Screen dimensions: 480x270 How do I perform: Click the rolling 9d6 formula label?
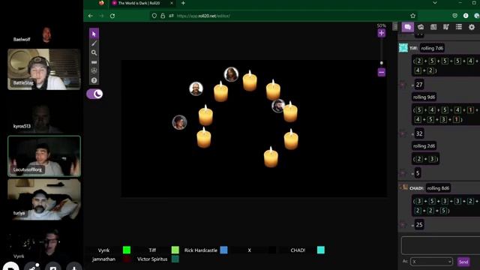coord(424,97)
